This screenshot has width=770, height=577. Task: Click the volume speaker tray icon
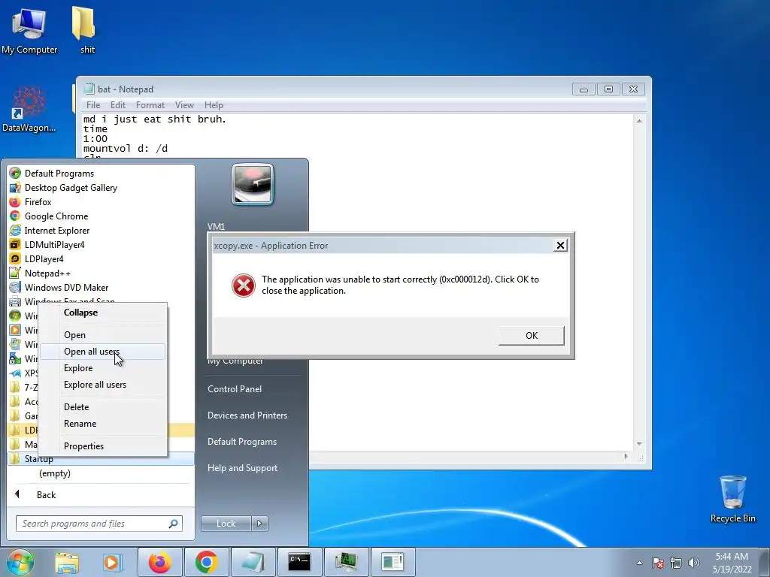point(693,563)
